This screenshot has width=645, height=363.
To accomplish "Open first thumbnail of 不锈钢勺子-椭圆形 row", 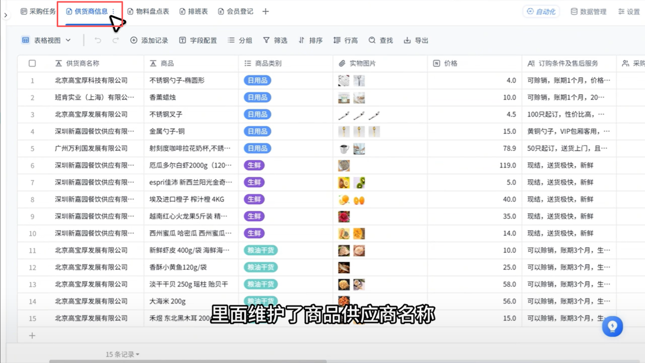I will (344, 81).
